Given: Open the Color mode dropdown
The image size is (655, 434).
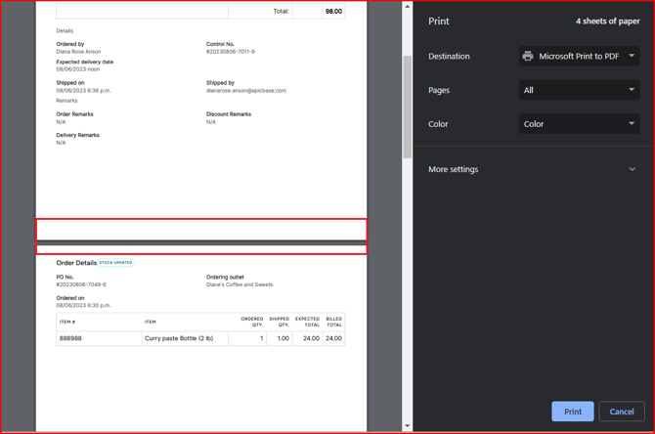Looking at the screenshot, I should pyautogui.click(x=579, y=124).
